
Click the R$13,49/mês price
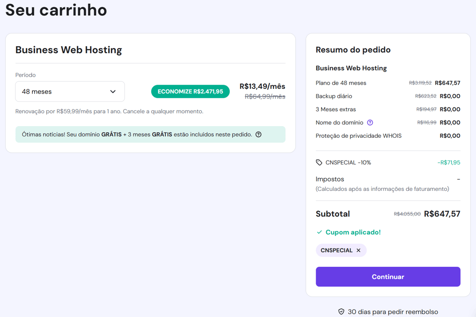262,86
